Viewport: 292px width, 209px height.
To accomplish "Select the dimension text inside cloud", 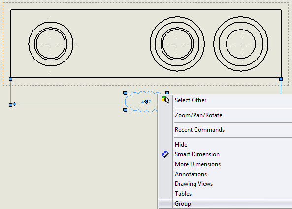I will coord(146,102).
